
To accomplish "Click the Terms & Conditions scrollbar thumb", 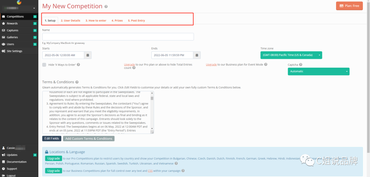I will pos(152,98).
